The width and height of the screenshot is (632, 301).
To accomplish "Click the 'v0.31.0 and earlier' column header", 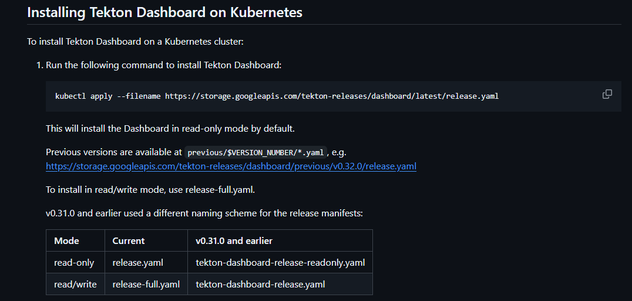I will point(280,241).
